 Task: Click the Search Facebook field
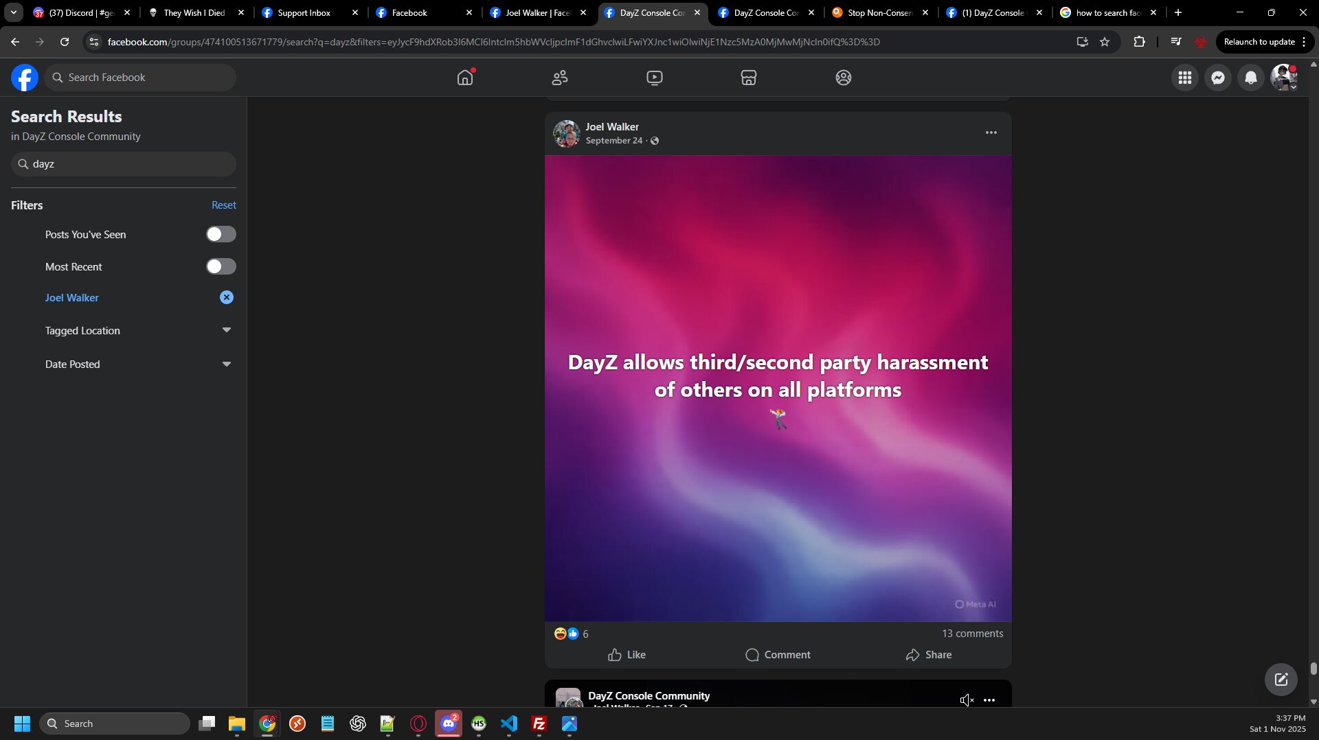tap(140, 78)
